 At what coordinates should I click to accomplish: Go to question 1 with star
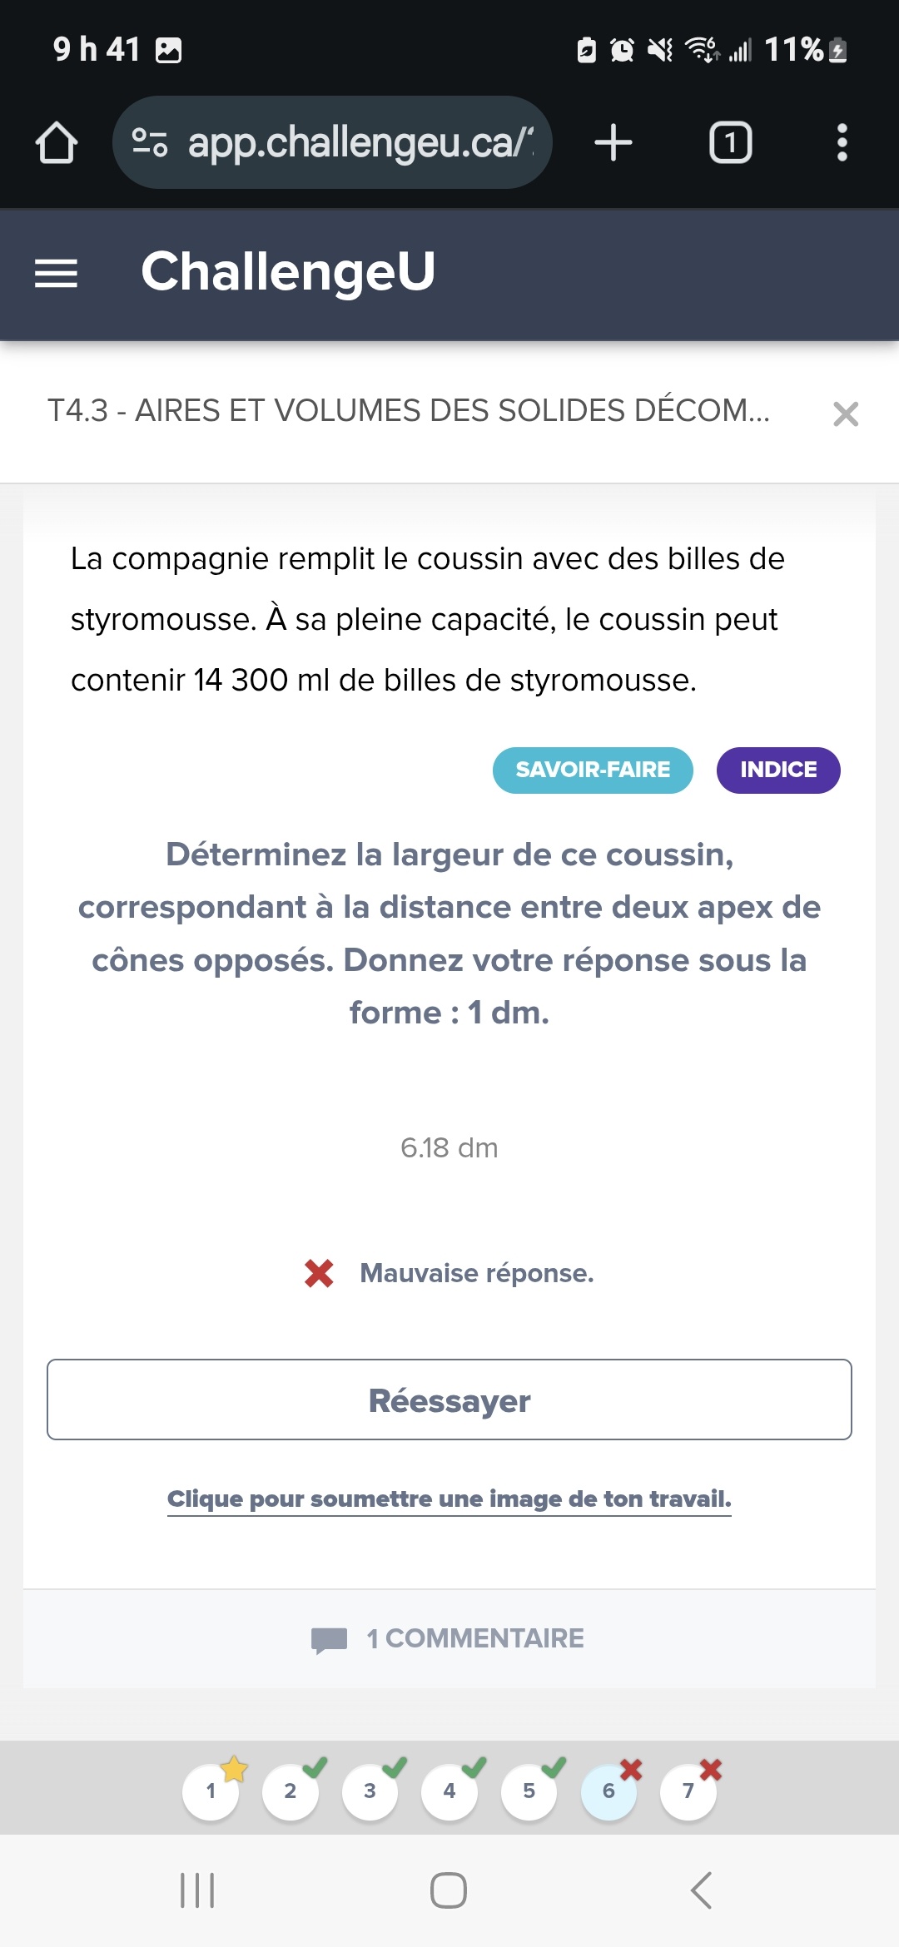211,1791
